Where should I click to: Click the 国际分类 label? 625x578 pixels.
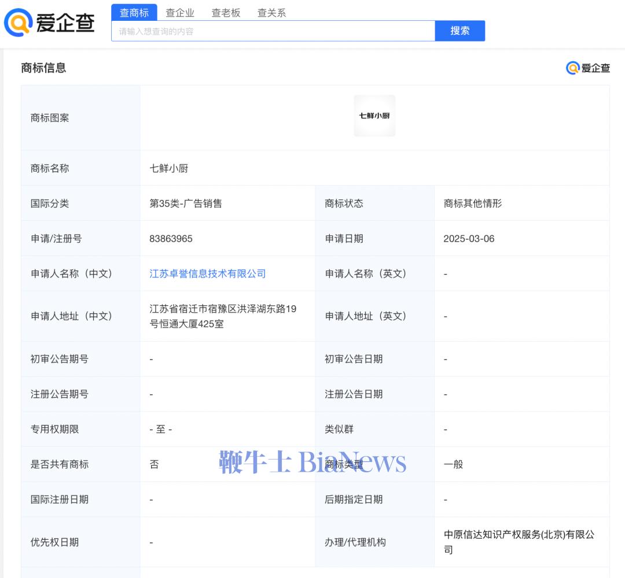tap(50, 203)
